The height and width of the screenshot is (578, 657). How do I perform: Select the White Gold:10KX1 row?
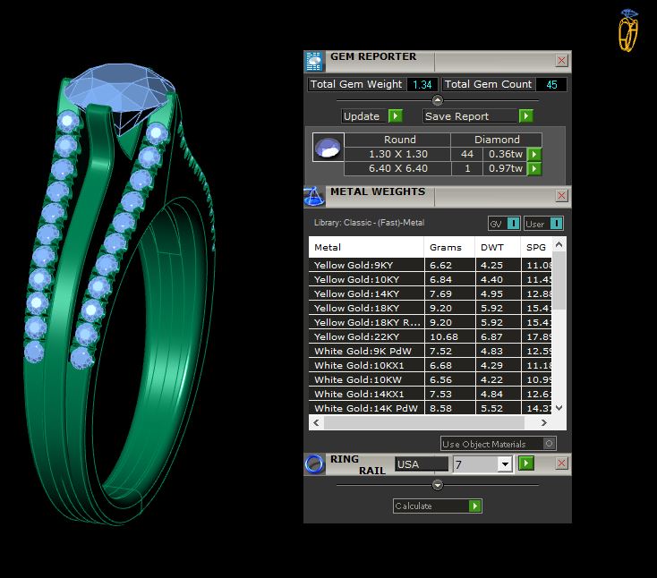(431, 365)
